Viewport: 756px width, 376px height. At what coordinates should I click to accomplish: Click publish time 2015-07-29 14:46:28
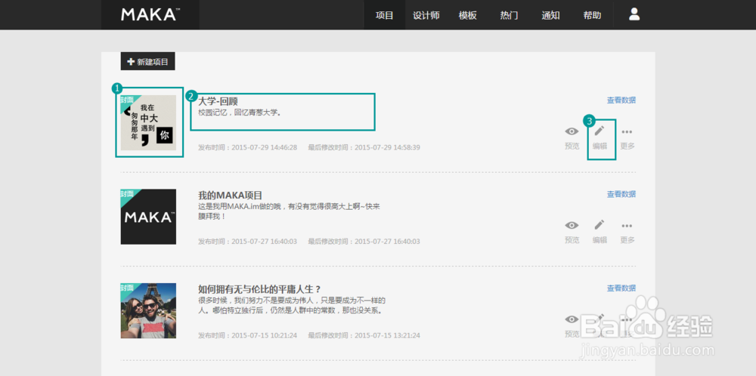tap(247, 146)
